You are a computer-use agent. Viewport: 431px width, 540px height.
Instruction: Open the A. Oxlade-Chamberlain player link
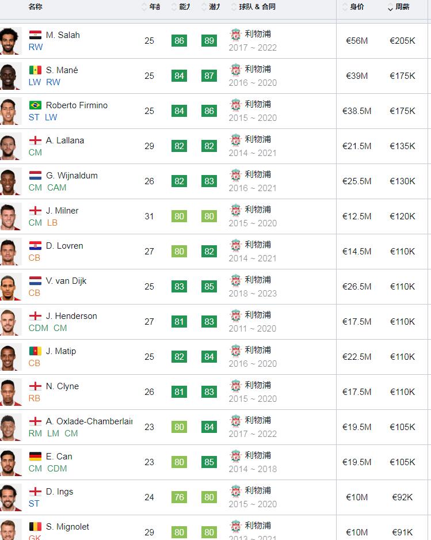[x=89, y=421]
